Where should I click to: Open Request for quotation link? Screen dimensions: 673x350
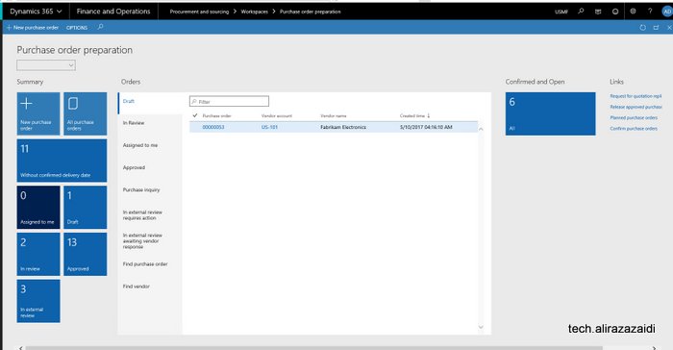click(x=636, y=96)
